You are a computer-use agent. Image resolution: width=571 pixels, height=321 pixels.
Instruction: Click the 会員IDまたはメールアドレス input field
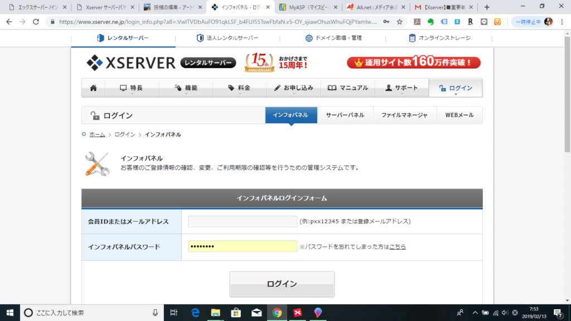pos(243,221)
